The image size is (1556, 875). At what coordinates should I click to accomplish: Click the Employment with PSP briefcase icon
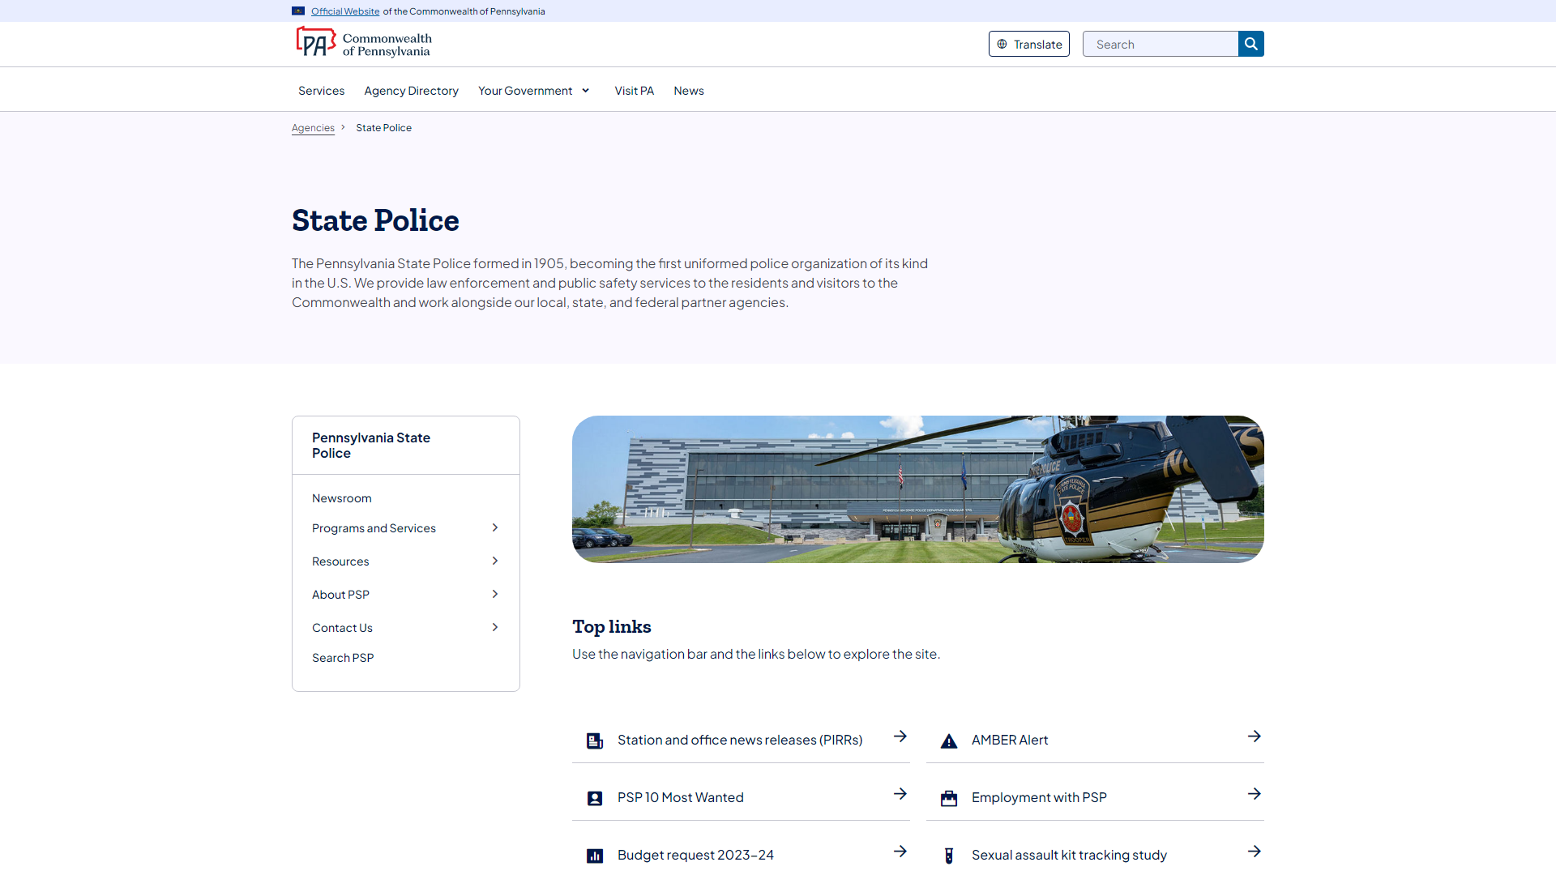click(949, 798)
